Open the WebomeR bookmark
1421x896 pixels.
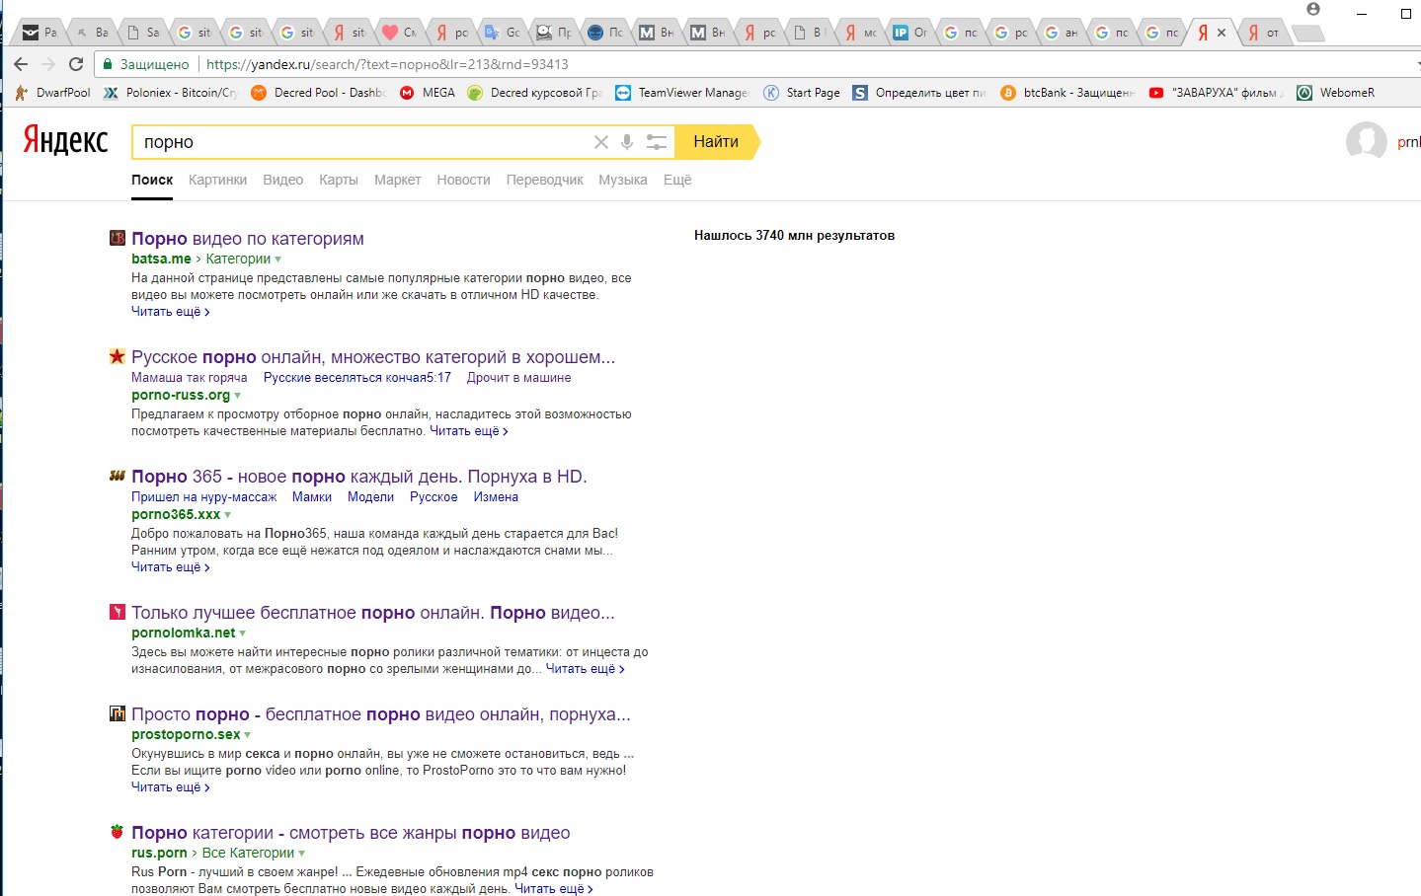(x=1335, y=93)
